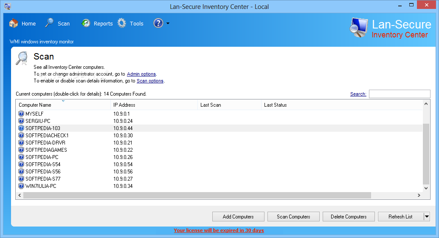Screen dimensions: 439x238
Task: Click the list scroll up arrow
Action: 426,104
